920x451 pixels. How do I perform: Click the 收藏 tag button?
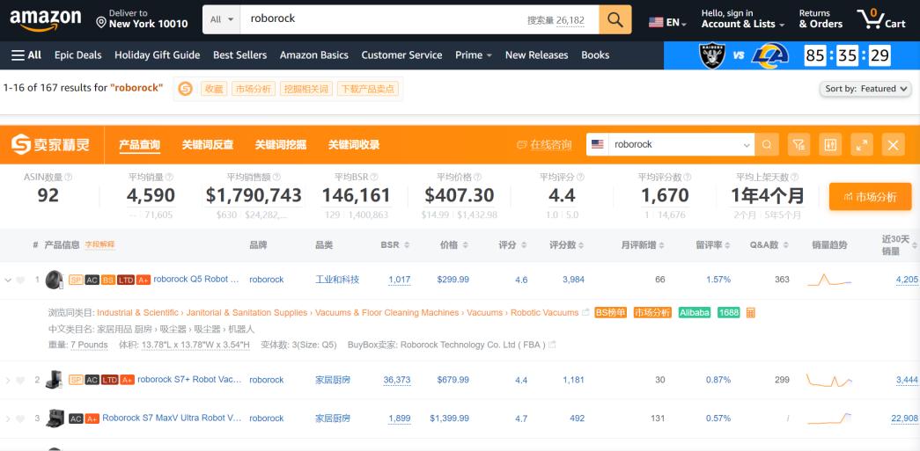click(x=214, y=89)
